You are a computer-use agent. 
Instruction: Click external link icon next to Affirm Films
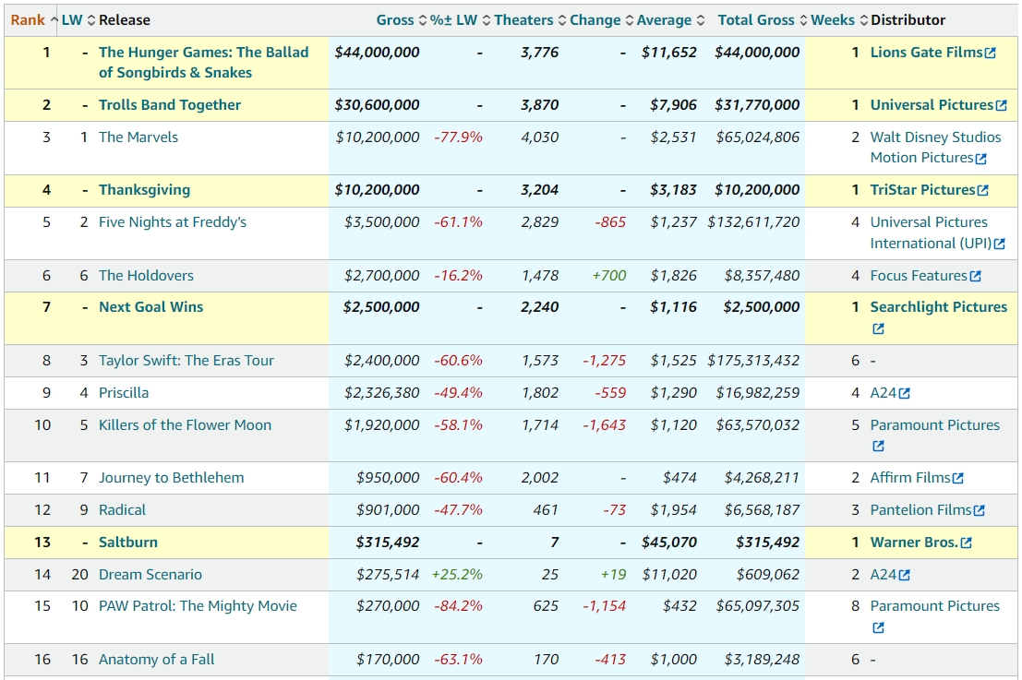coord(958,478)
